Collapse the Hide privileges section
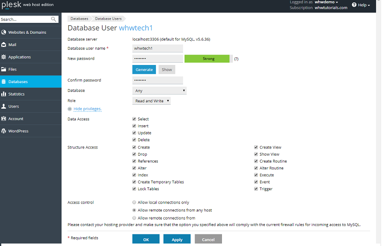 click(x=87, y=109)
